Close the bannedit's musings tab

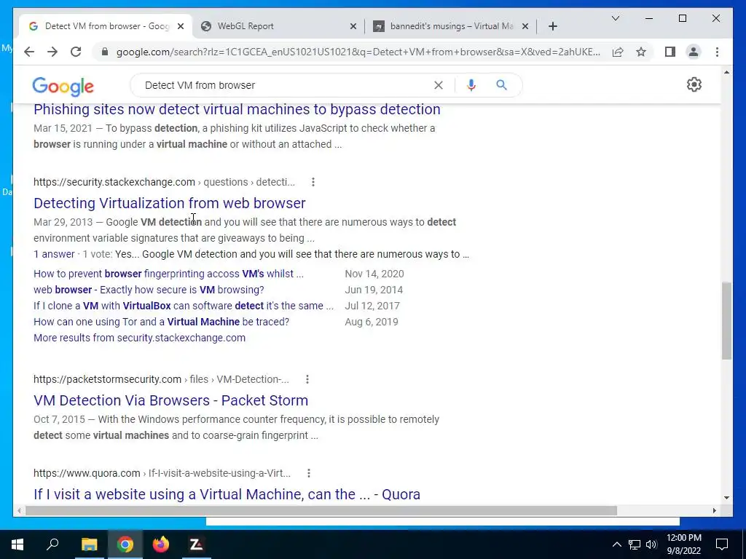pos(525,27)
